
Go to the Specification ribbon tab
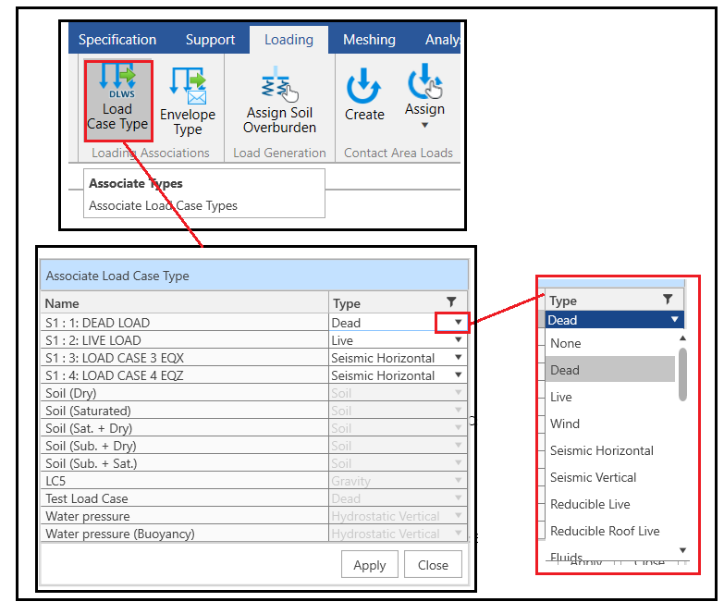[x=117, y=40]
